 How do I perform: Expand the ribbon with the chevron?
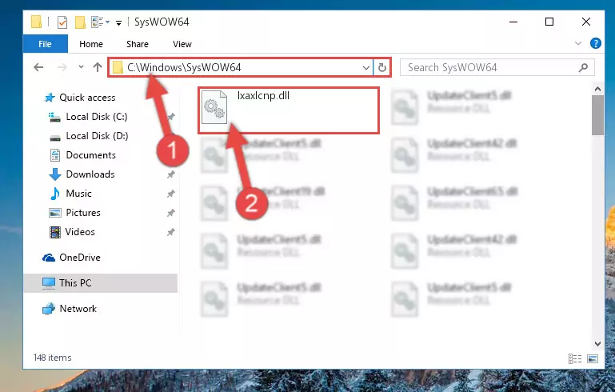(578, 43)
